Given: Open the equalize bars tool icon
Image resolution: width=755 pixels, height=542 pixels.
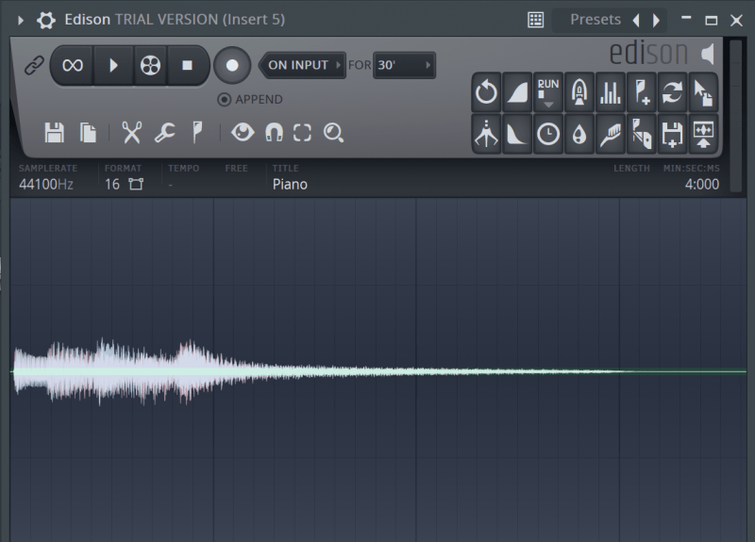Looking at the screenshot, I should [611, 92].
